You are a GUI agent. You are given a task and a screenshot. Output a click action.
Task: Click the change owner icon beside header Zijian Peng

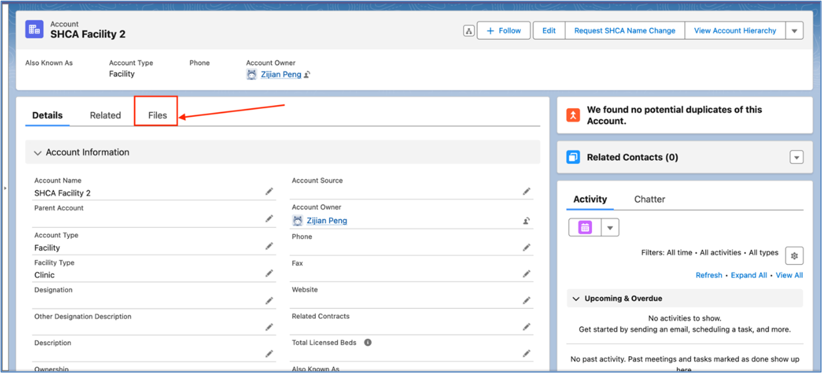click(307, 75)
